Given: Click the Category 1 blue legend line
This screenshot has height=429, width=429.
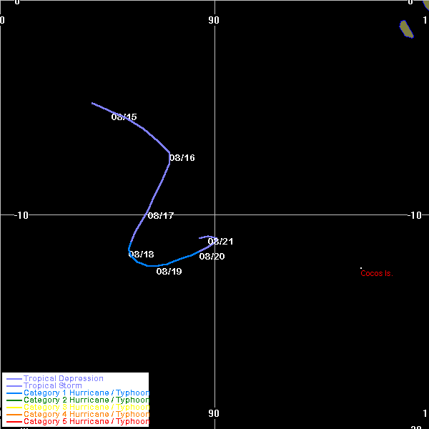Looking at the screenshot, I should pyautogui.click(x=14, y=393).
